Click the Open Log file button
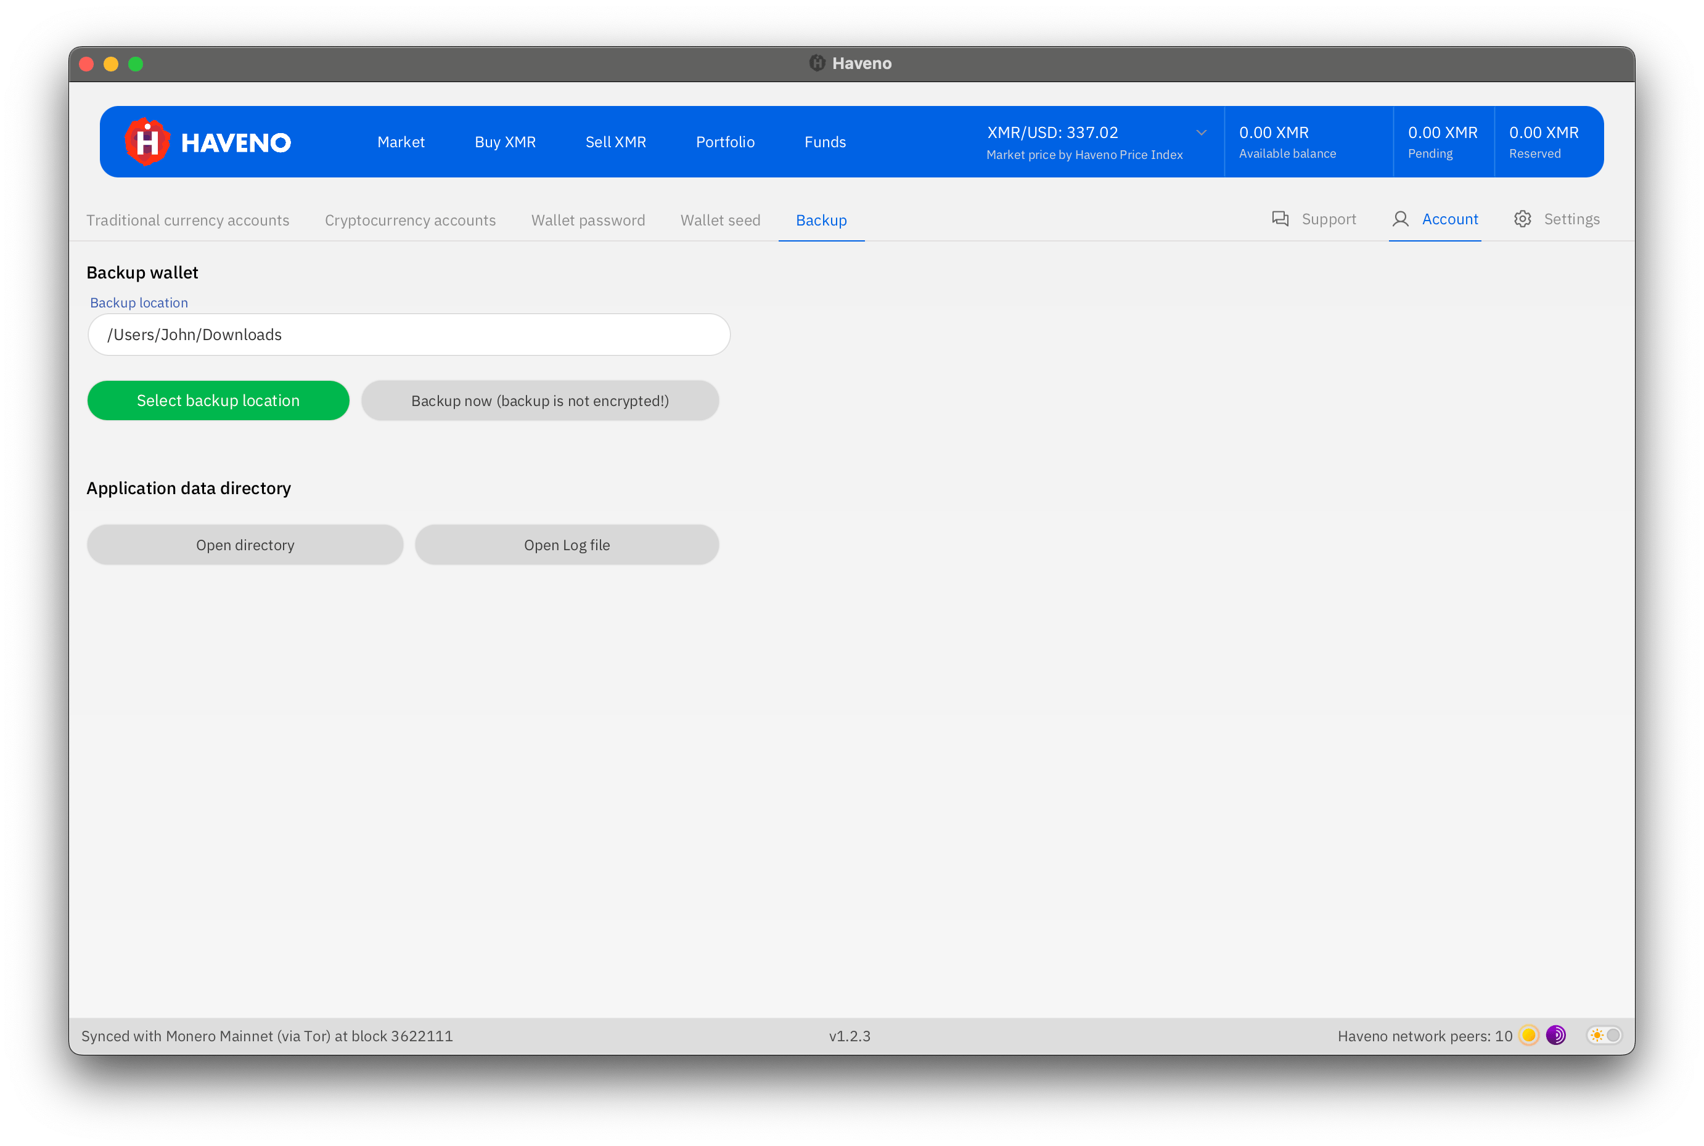This screenshot has height=1146, width=1704. pyautogui.click(x=567, y=545)
